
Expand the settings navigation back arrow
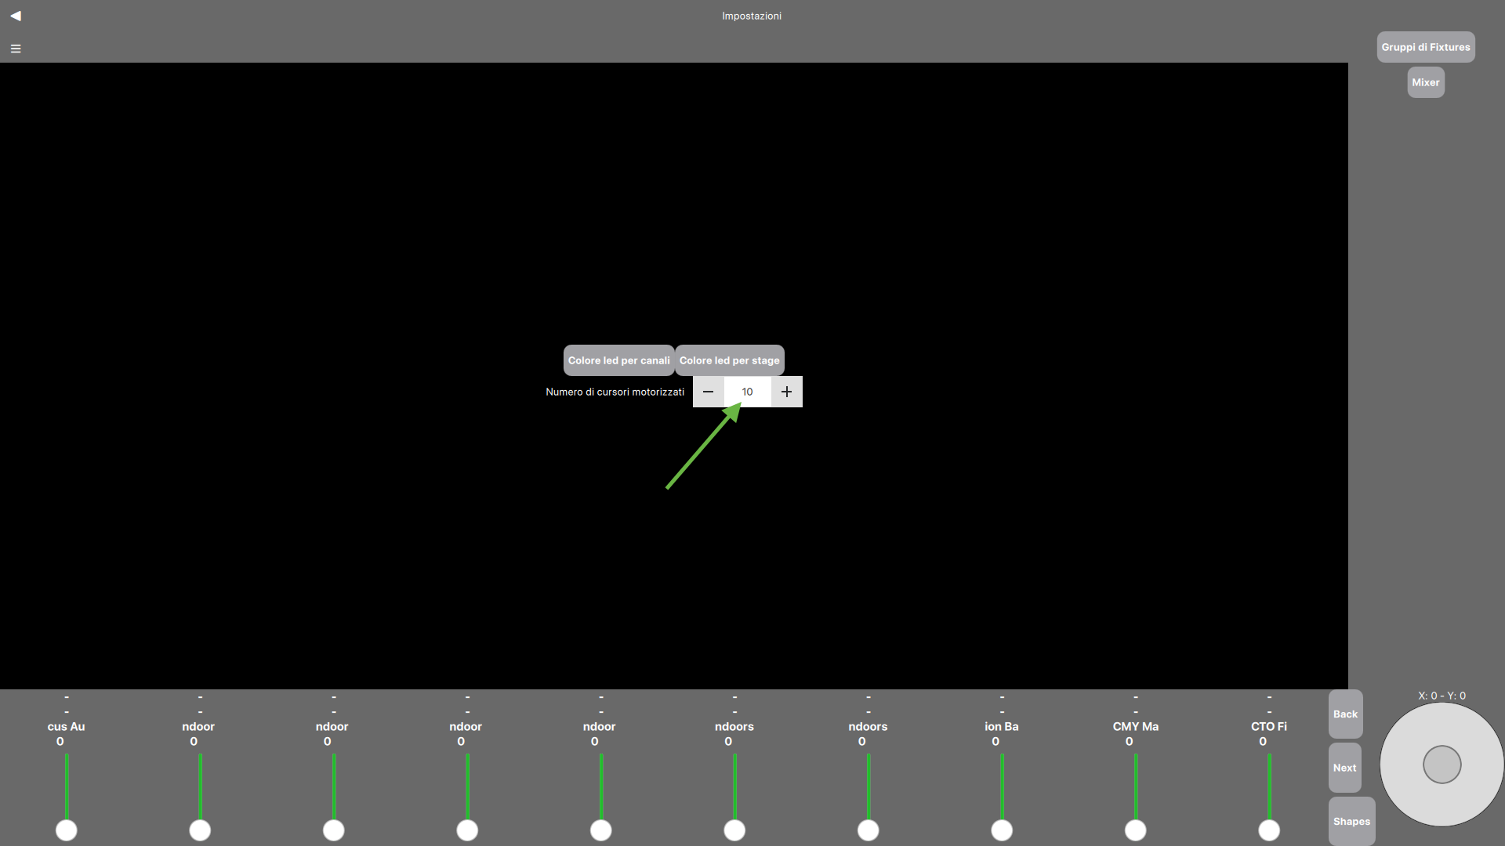click(16, 16)
